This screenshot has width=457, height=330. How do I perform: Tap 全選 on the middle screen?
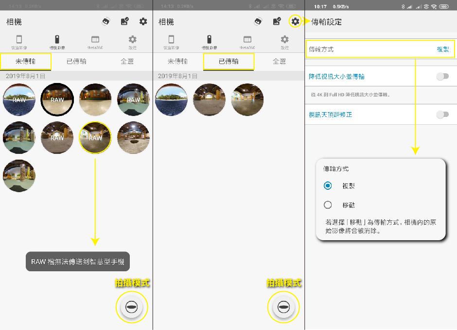pyautogui.click(x=279, y=62)
